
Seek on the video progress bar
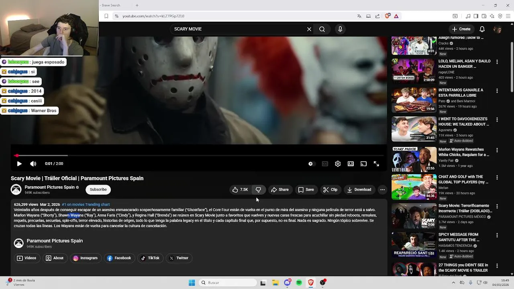[199, 155]
